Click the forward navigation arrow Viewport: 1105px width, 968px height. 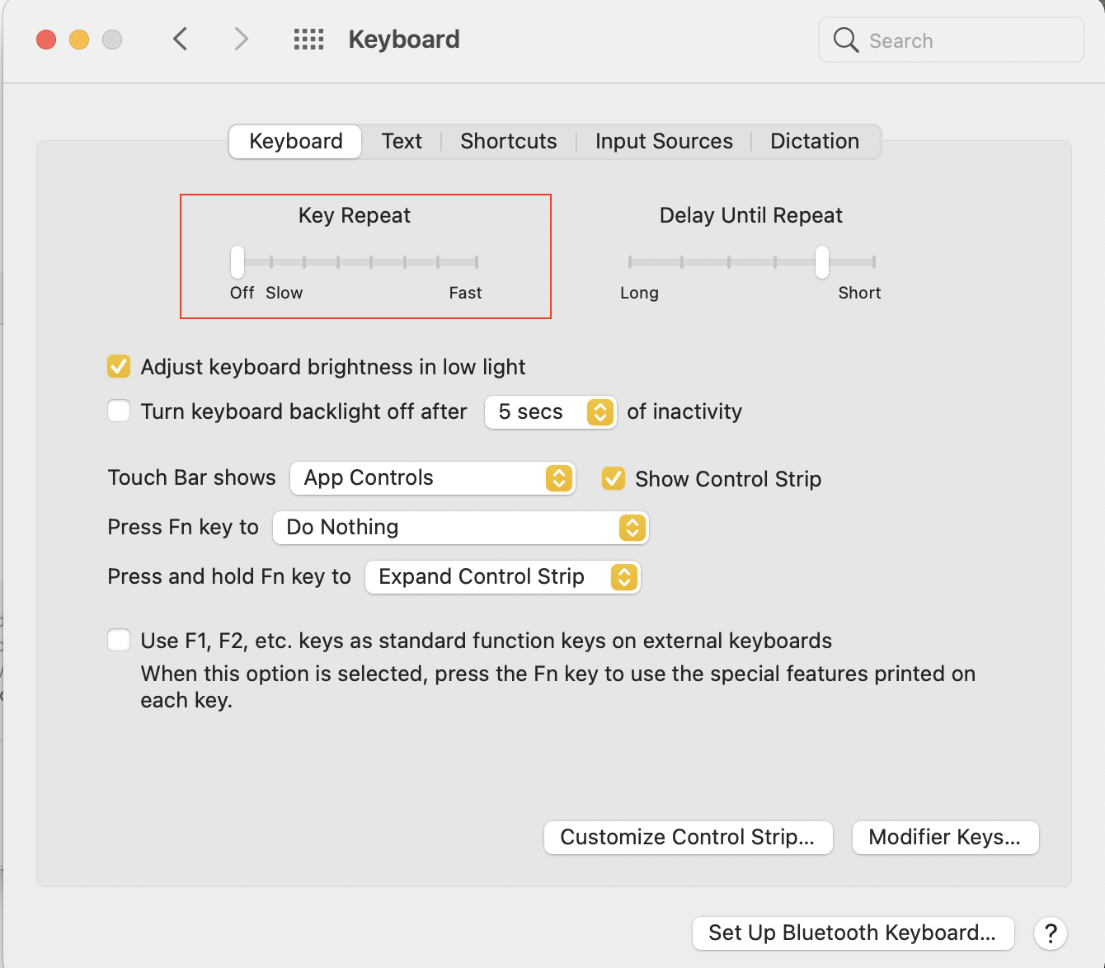click(x=241, y=39)
